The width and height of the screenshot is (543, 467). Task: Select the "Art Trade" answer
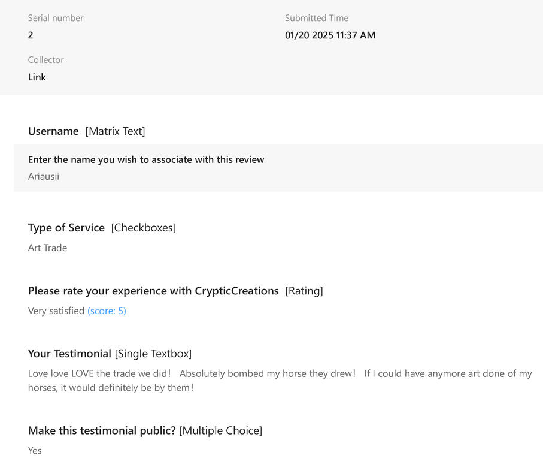(x=47, y=248)
